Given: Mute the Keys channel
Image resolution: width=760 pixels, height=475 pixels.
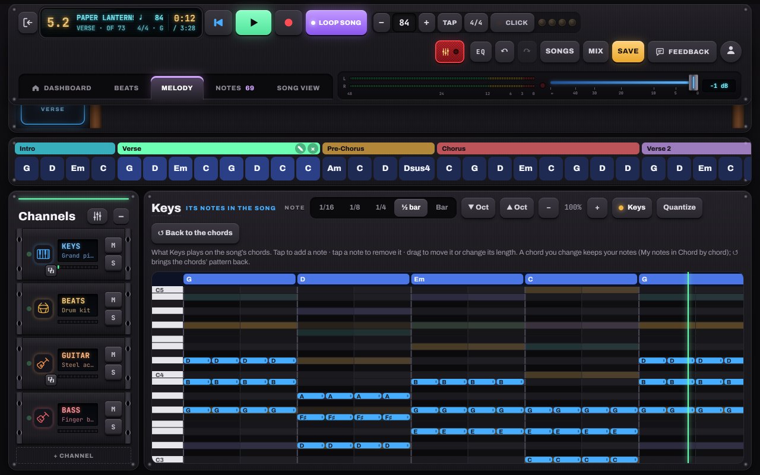Looking at the screenshot, I should 113,245.
